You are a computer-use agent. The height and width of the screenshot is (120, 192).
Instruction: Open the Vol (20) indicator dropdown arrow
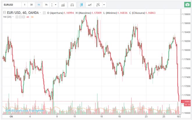point(14,17)
